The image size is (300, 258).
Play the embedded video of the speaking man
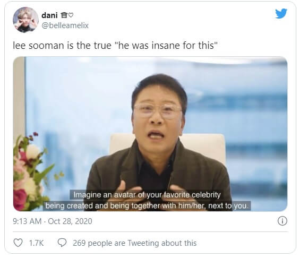click(150, 134)
